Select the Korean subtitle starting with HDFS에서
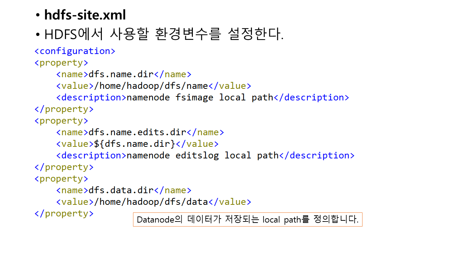The image size is (464, 261). 163,34
